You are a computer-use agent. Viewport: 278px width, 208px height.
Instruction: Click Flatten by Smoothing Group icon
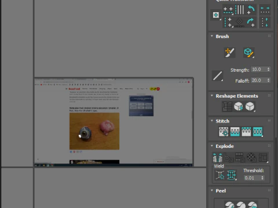240,158
